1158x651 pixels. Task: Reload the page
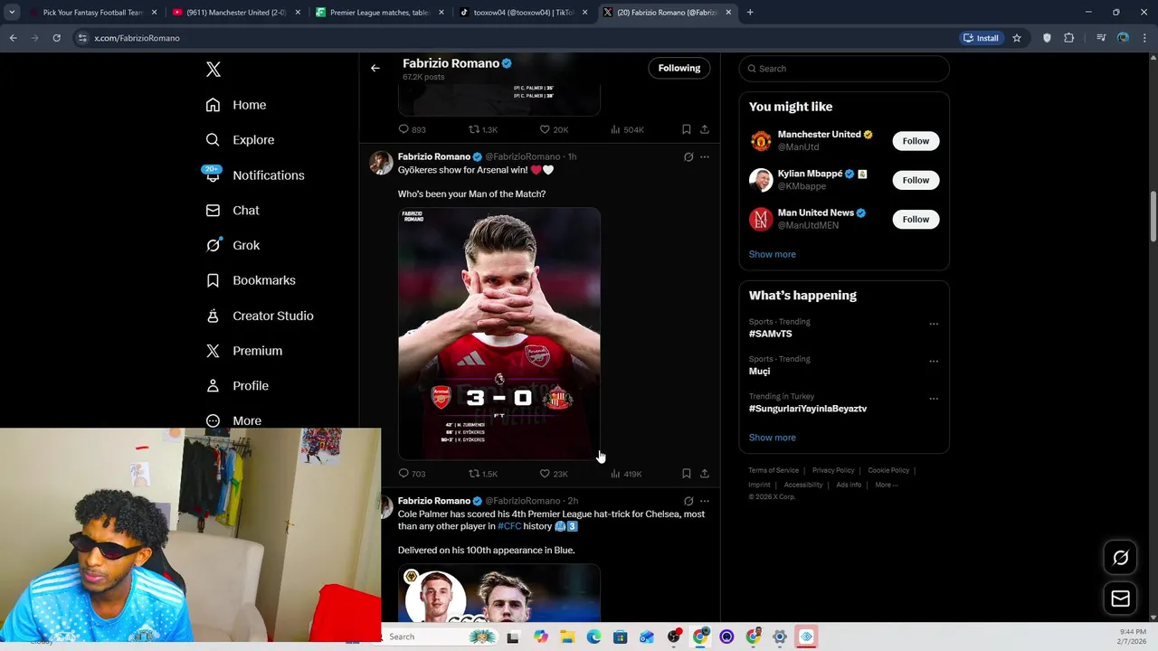[x=56, y=38]
